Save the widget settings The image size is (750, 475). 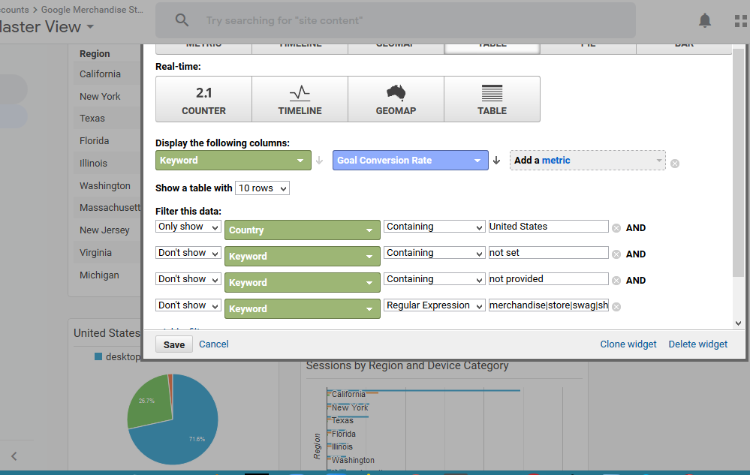pos(174,344)
